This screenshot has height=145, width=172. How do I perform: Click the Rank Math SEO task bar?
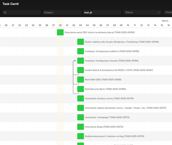pyautogui.click(x=81, y=79)
